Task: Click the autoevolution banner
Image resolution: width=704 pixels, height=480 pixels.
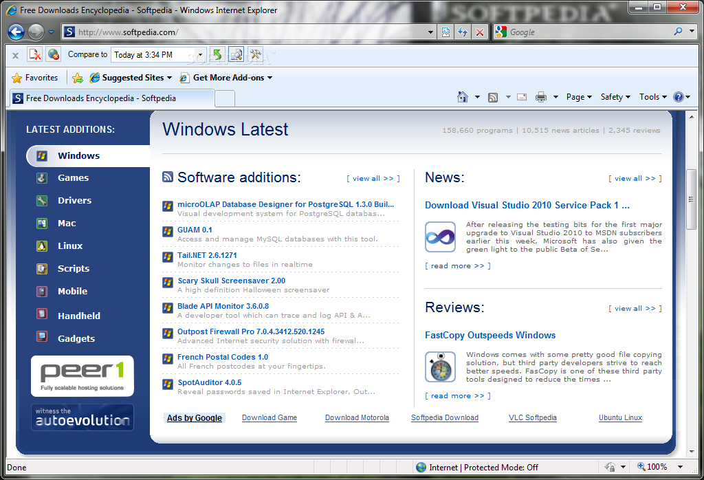Action: [x=82, y=417]
